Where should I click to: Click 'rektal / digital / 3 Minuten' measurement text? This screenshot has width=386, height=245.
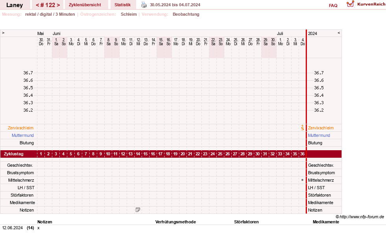(50, 14)
